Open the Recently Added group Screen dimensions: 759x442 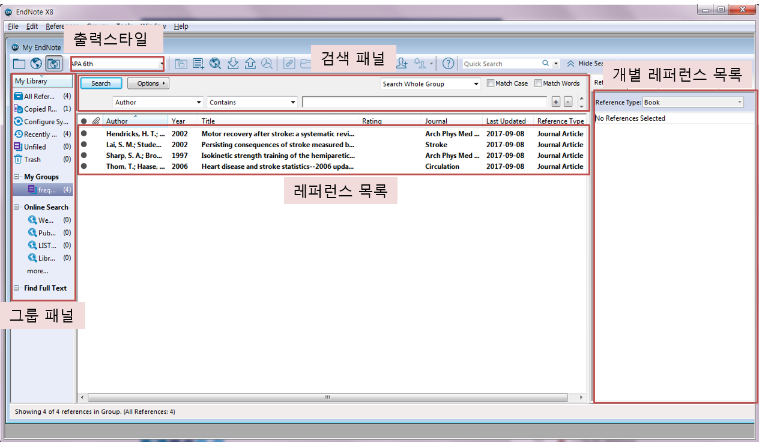(43, 135)
